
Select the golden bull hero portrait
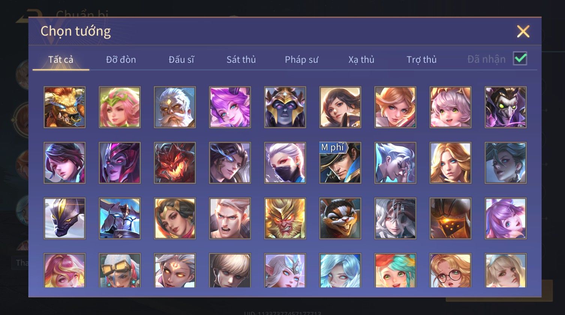pos(65,107)
